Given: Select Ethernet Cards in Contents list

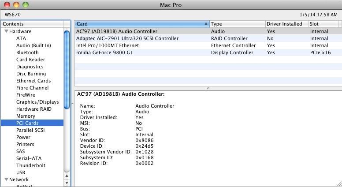Looking at the screenshot, I should coord(33,81).
